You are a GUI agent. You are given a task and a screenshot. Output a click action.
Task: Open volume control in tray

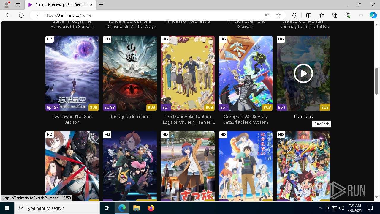pos(341,208)
